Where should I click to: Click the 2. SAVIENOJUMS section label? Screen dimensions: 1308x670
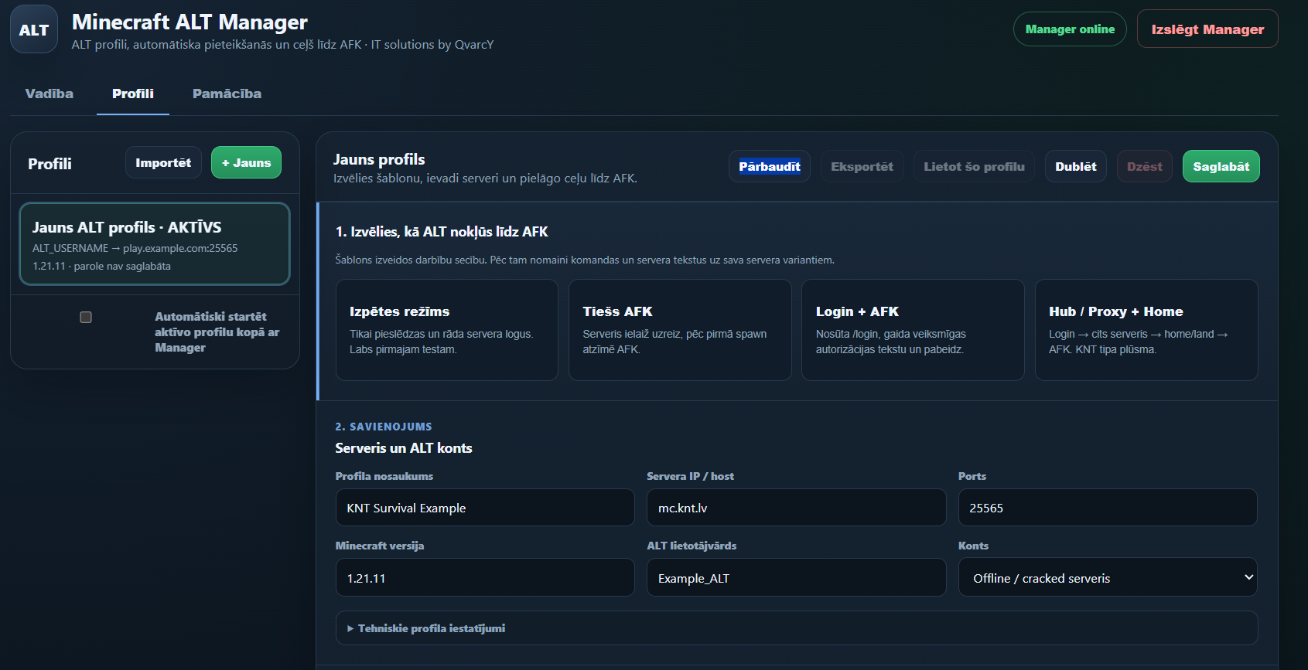tap(384, 427)
